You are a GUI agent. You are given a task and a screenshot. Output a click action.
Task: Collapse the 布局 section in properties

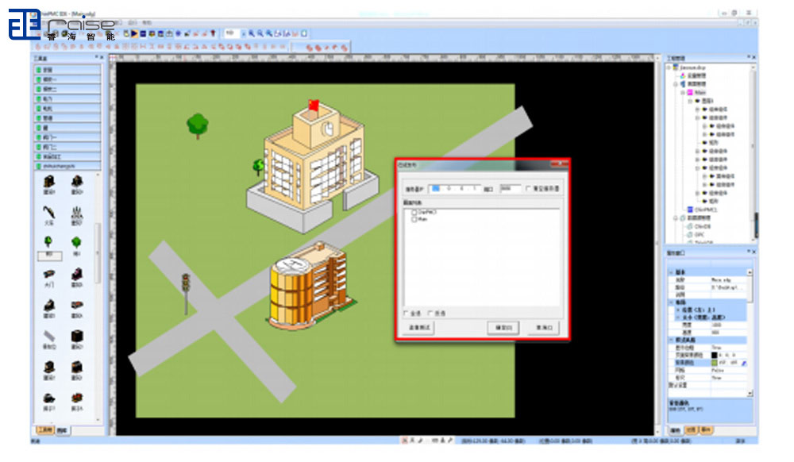tap(672, 302)
